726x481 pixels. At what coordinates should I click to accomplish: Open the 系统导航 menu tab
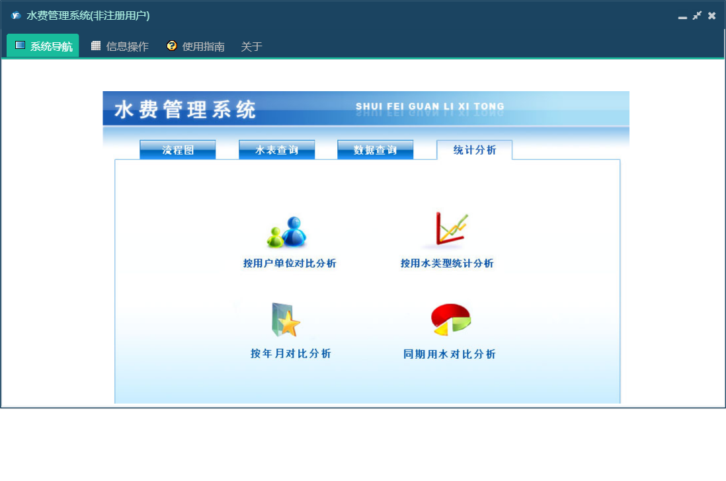[43, 46]
